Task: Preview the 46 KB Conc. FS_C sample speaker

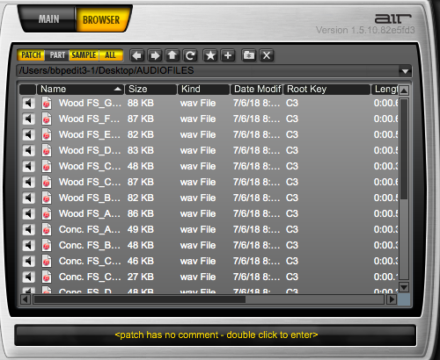Action: pyautogui.click(x=28, y=261)
